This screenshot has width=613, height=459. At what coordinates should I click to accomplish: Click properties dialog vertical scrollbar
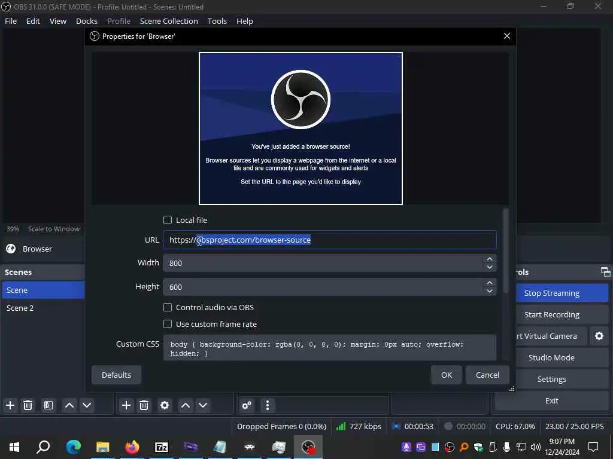tap(506, 250)
